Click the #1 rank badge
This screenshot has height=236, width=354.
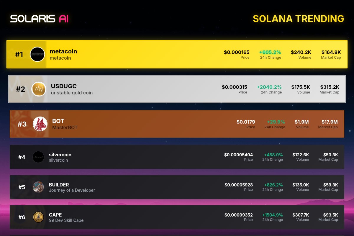tap(19, 55)
